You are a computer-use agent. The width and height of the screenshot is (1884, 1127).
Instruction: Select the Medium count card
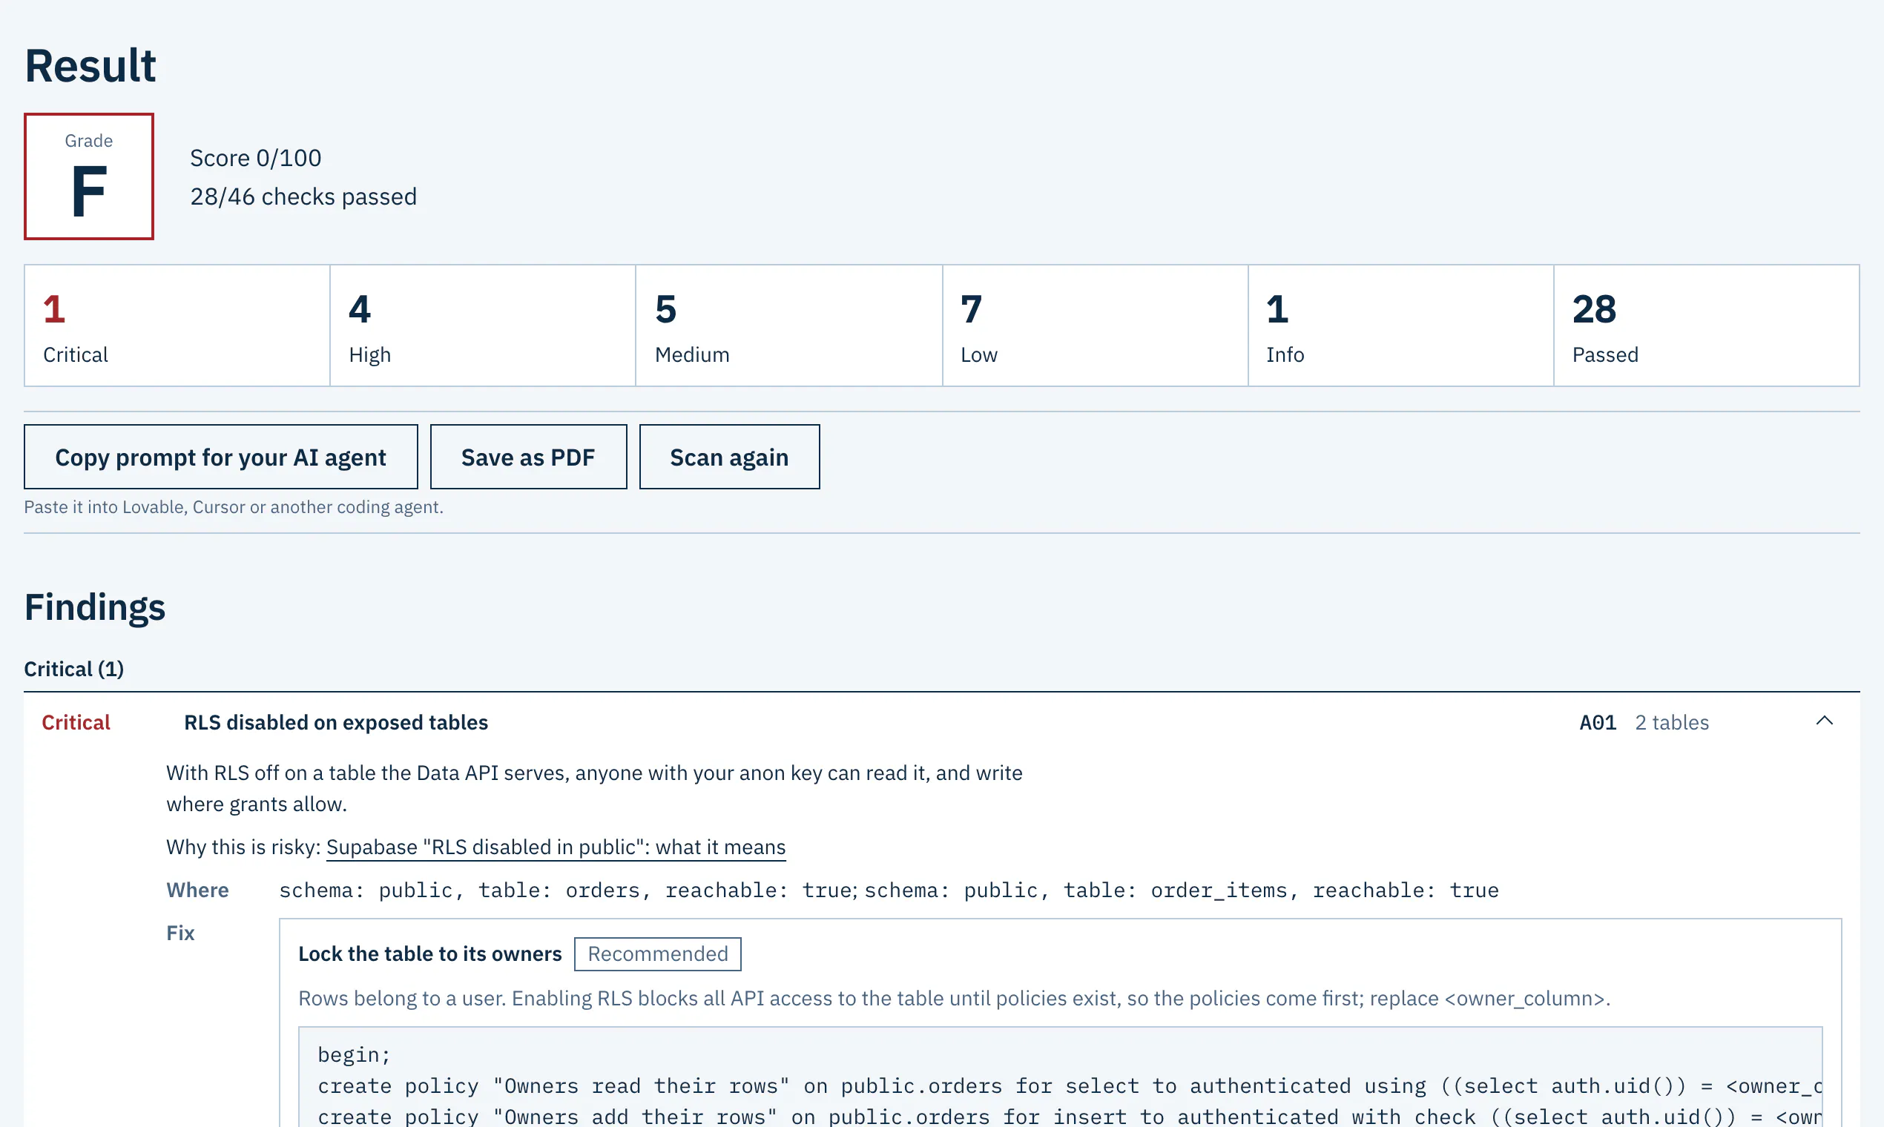click(x=788, y=325)
